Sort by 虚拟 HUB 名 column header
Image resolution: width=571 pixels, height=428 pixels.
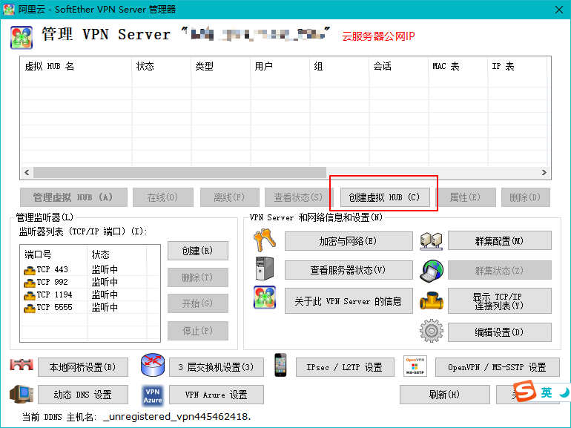pyautogui.click(x=76, y=66)
